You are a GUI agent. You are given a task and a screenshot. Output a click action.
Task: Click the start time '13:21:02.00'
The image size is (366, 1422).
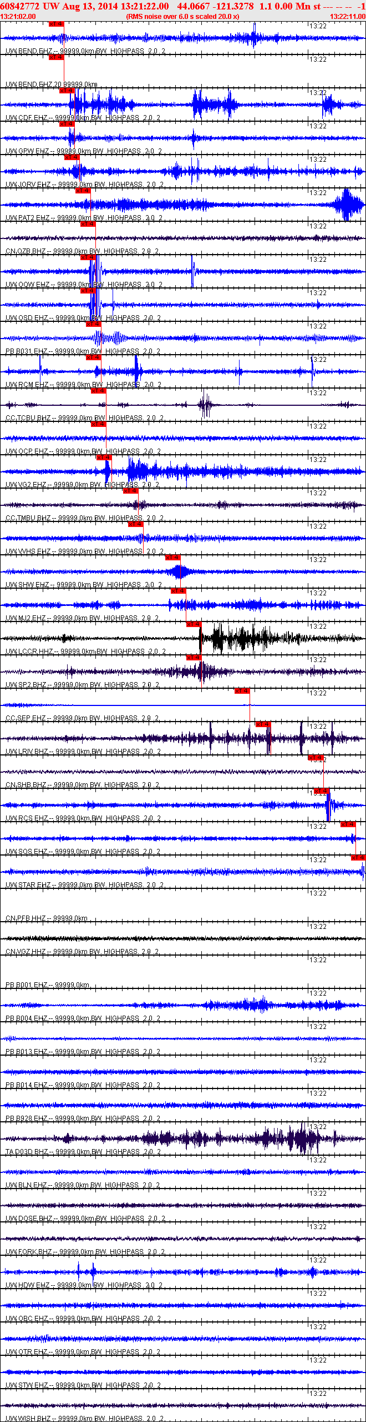point(18,17)
